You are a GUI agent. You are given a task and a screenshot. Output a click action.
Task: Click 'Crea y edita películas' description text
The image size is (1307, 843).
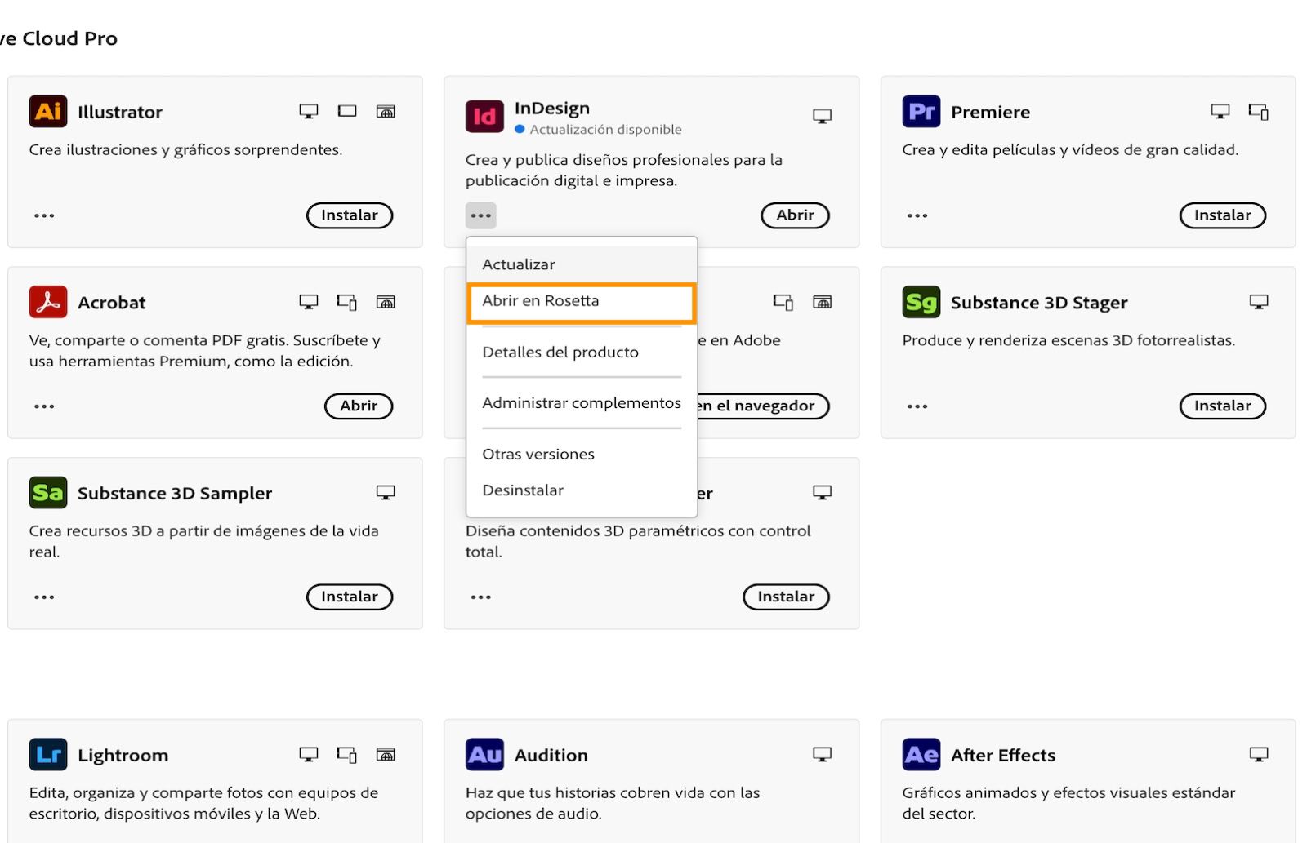coord(1070,150)
